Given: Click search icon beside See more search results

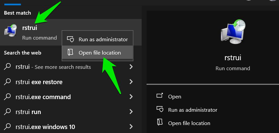Looking at the screenshot, I should [x=8, y=67].
